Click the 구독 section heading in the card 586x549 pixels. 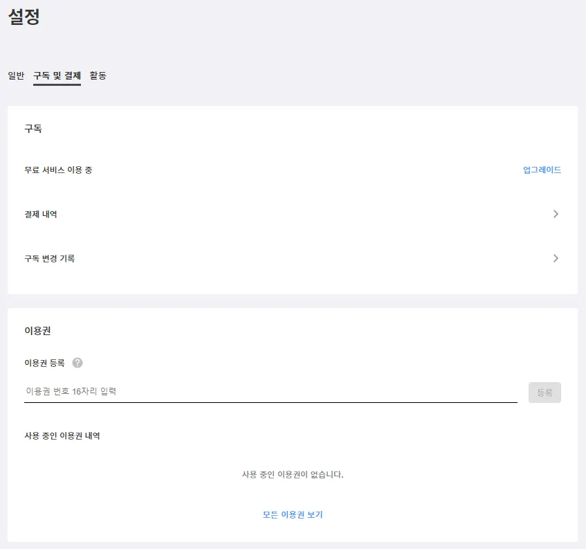(33, 129)
